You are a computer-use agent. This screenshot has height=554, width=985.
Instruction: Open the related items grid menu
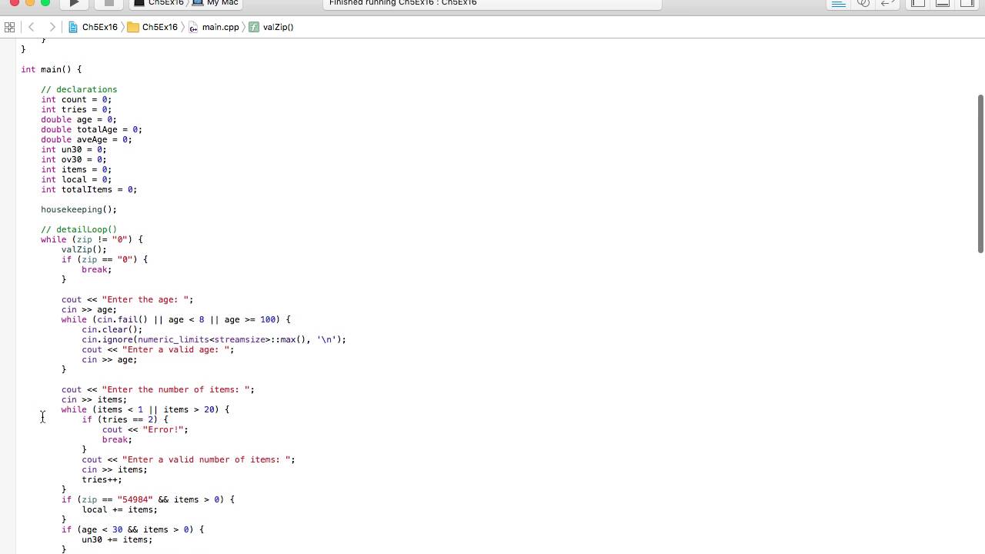coord(9,27)
